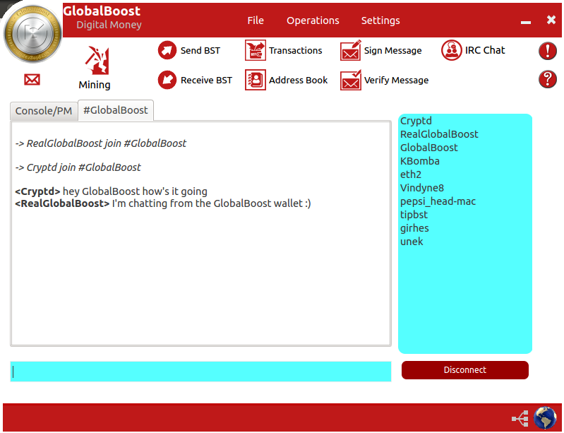Viewport: 564px width, 433px height.
Task: Minimize the GlobalBoost wallet window
Action: point(525,23)
